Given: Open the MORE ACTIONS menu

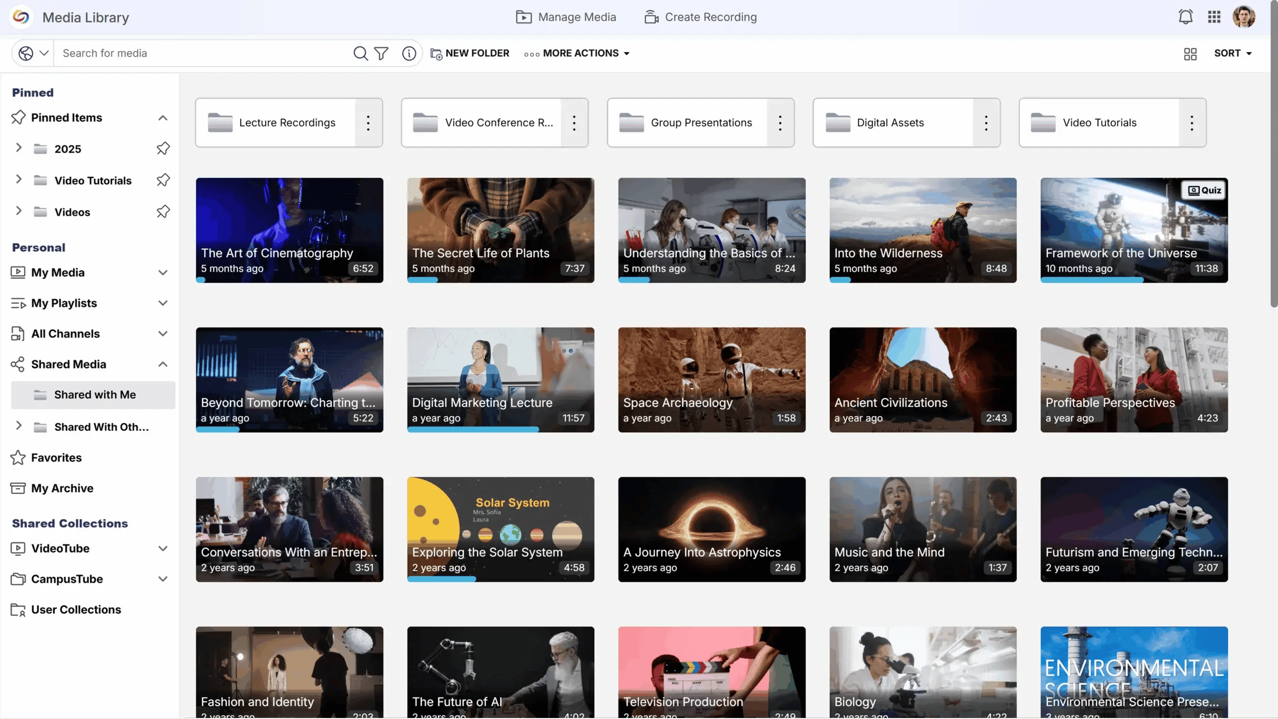Looking at the screenshot, I should click(577, 53).
